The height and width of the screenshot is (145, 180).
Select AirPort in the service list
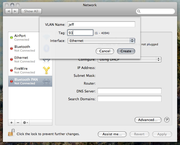click(30, 37)
